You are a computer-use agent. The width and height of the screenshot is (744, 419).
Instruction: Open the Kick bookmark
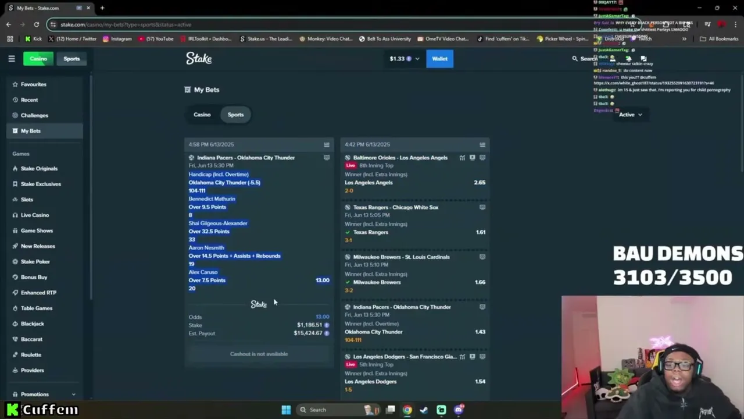[33, 39]
